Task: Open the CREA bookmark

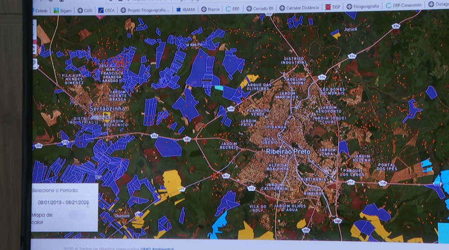Action: point(106,10)
